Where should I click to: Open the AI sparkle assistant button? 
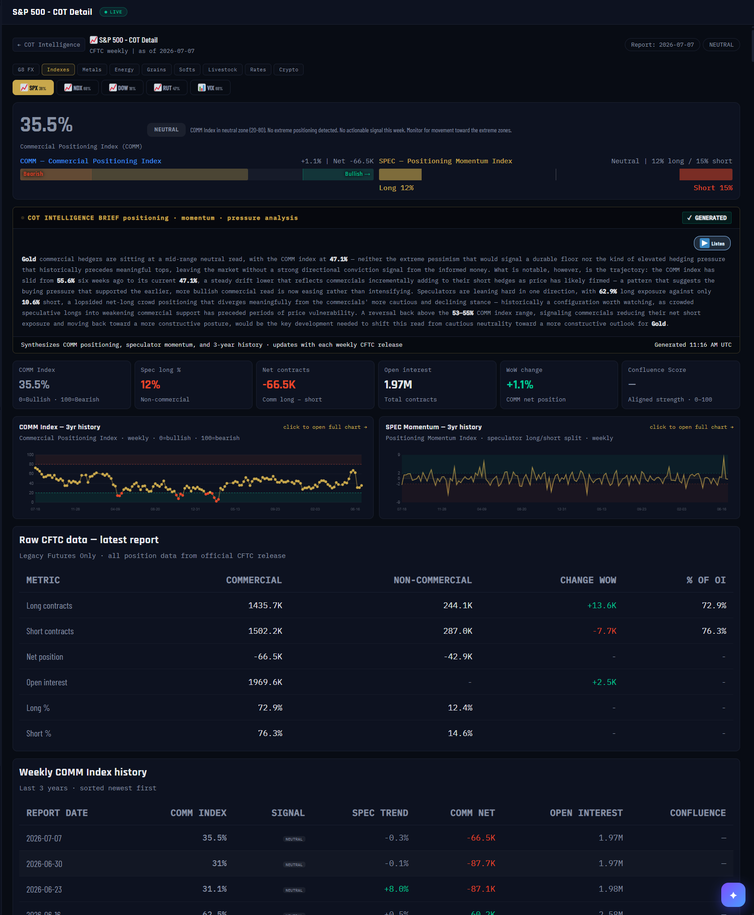point(733,895)
